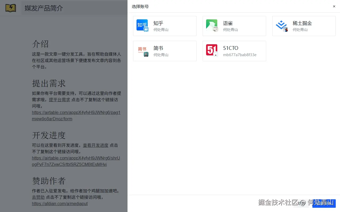
Task: Click the 去赞助 sponsor link
Action: 38,197
